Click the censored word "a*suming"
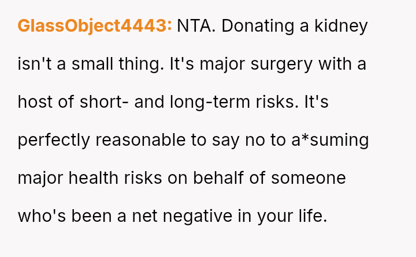 coord(330,140)
